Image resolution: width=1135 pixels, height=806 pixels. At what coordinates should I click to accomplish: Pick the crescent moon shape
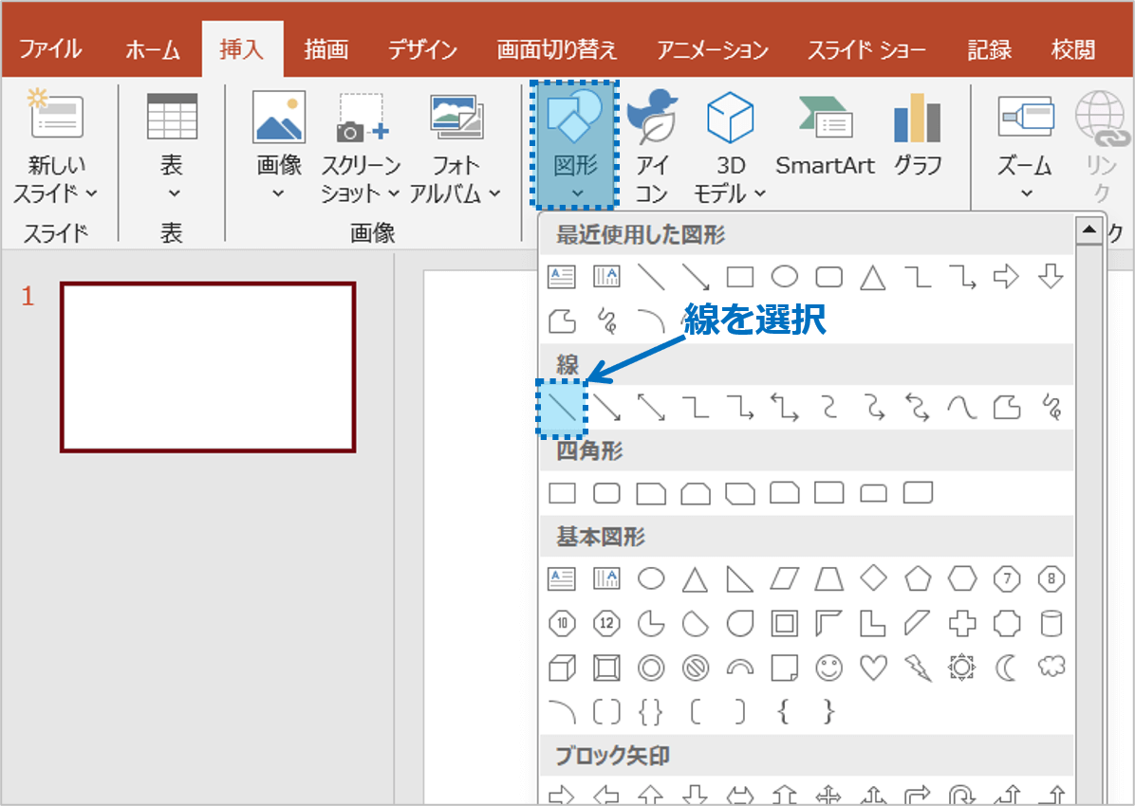[1007, 668]
